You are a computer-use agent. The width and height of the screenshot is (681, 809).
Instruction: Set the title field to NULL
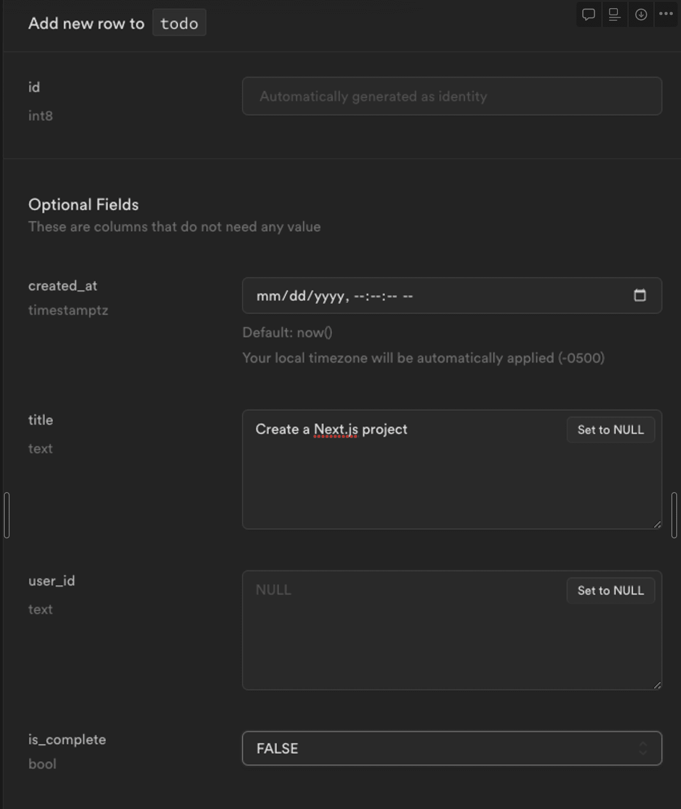(610, 430)
